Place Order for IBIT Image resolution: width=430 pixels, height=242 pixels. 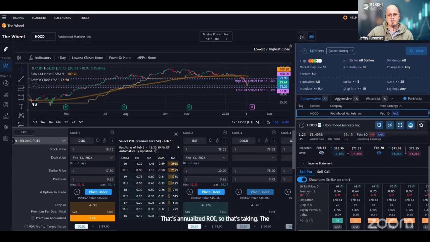[211, 192]
